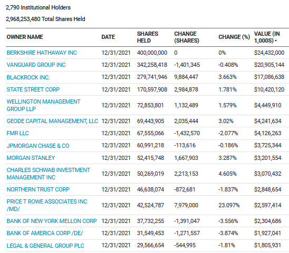
Task: Select Legal & General's $1,805,931 value
Action: pos(267,245)
